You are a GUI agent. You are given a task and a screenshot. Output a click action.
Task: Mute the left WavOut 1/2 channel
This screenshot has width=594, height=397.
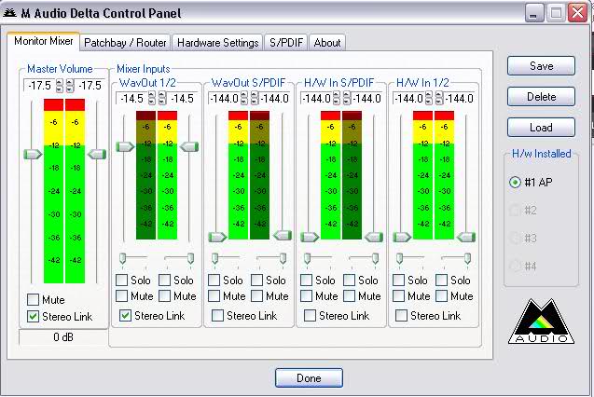pyautogui.click(x=121, y=295)
